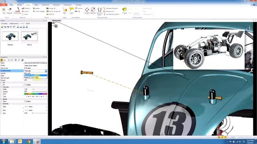Insert an Image panel

37,8
